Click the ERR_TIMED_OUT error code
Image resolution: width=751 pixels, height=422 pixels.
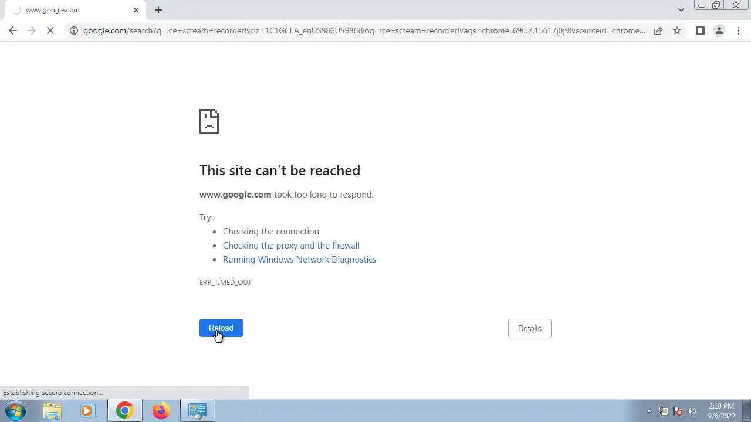(x=225, y=283)
